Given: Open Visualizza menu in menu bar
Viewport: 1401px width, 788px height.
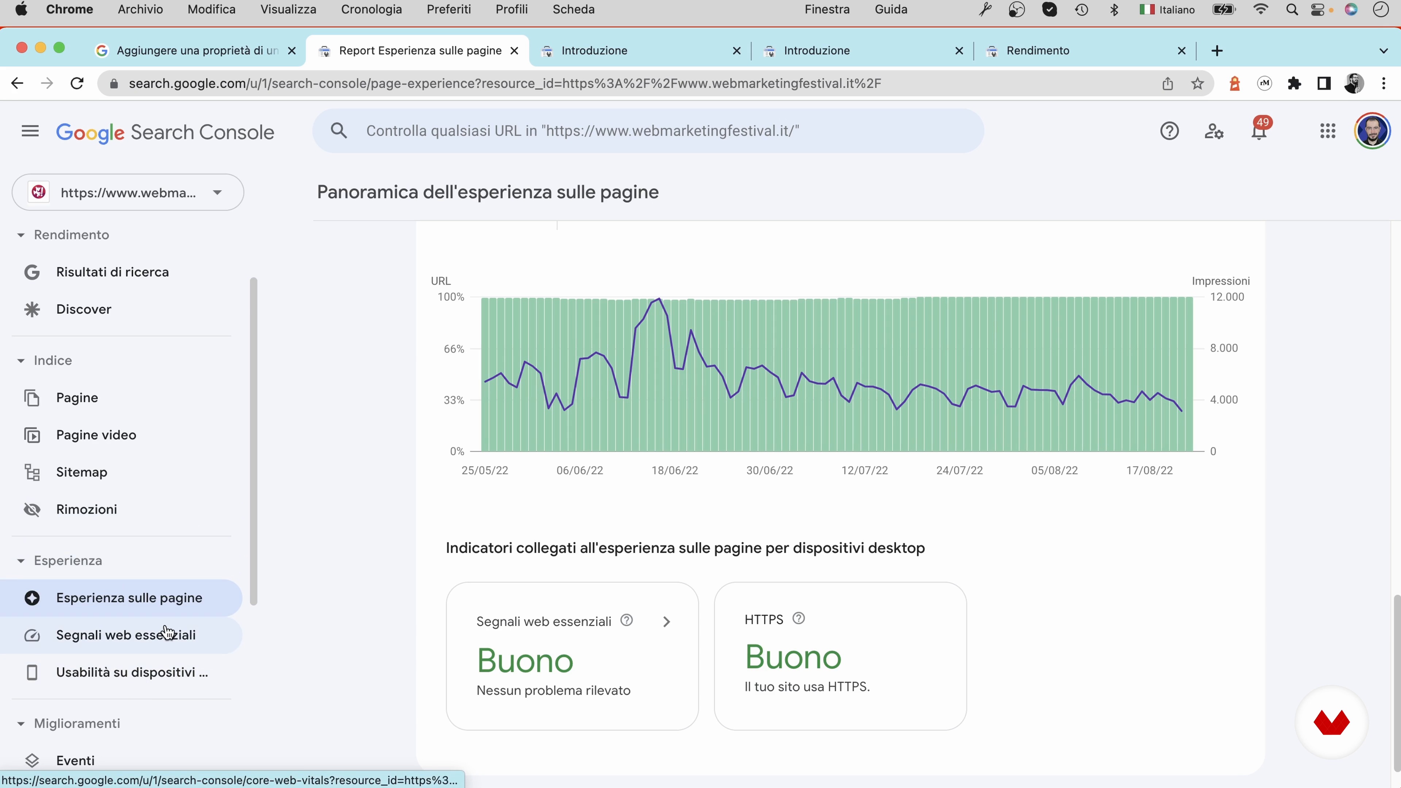Looking at the screenshot, I should coord(288,9).
